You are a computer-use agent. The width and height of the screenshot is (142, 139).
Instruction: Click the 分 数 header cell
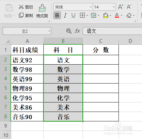pyautogui.click(x=101, y=50)
